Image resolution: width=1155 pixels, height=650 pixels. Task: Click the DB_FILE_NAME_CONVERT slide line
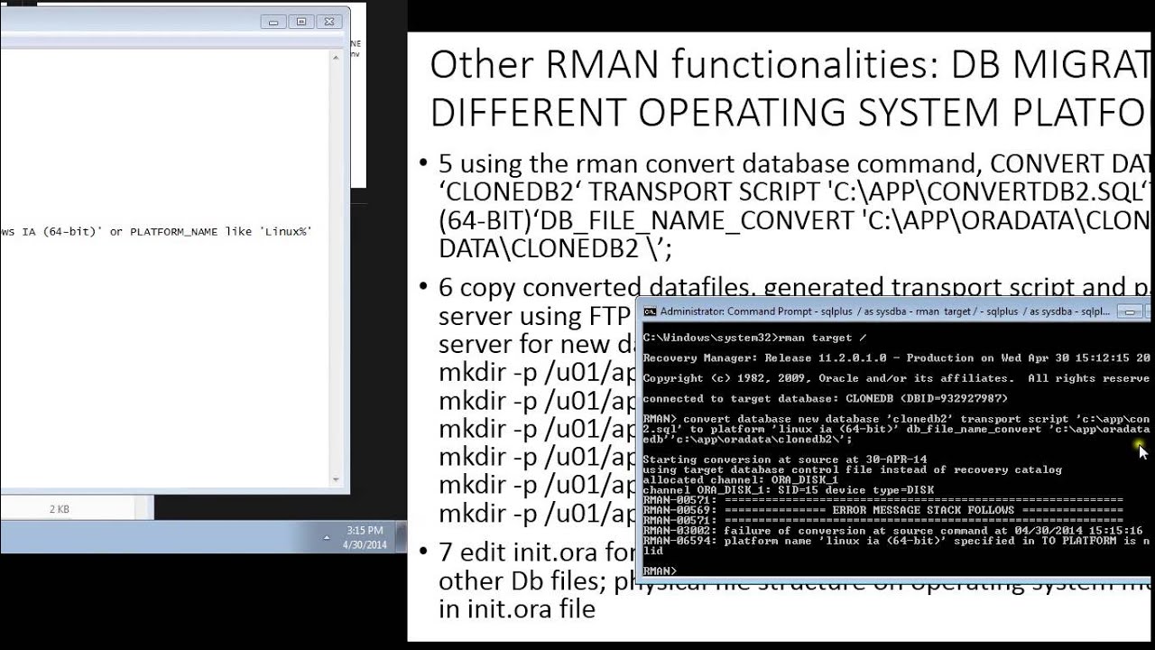point(794,220)
